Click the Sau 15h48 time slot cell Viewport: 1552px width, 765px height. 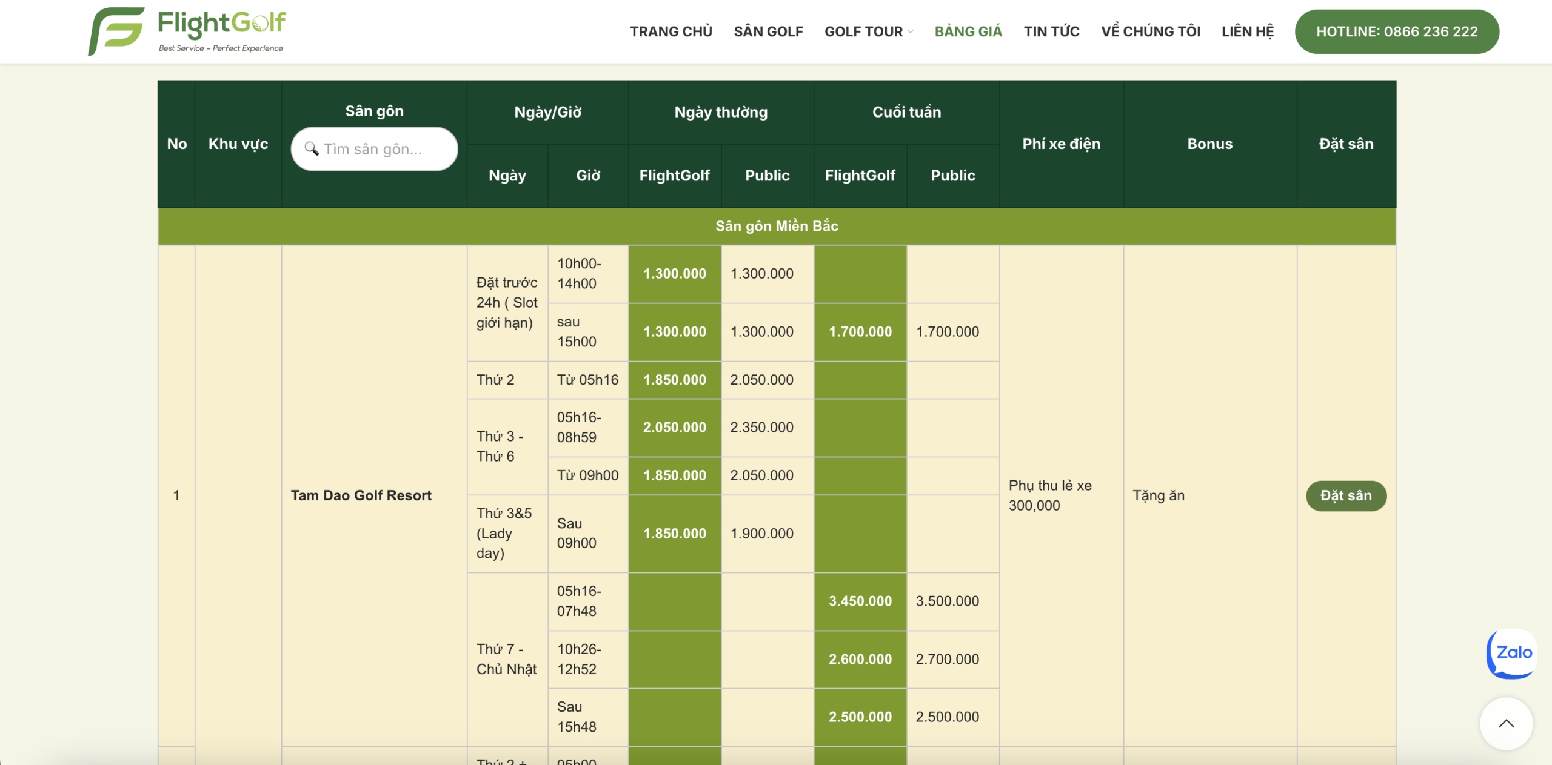[588, 717]
